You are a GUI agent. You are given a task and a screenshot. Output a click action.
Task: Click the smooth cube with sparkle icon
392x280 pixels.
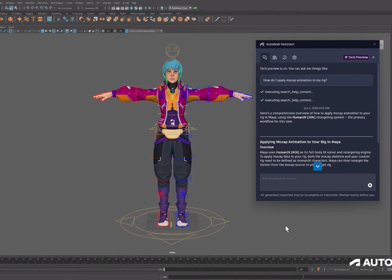point(166,19)
